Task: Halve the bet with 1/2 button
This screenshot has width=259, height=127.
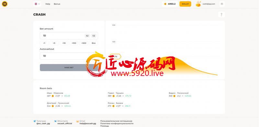Action: click(94, 36)
